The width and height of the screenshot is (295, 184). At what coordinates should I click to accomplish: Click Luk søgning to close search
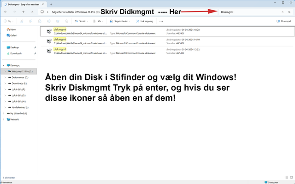coord(144,21)
